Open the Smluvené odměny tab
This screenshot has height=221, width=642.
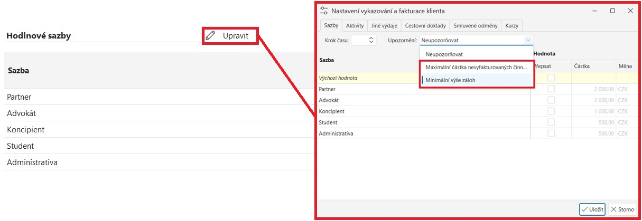(475, 25)
